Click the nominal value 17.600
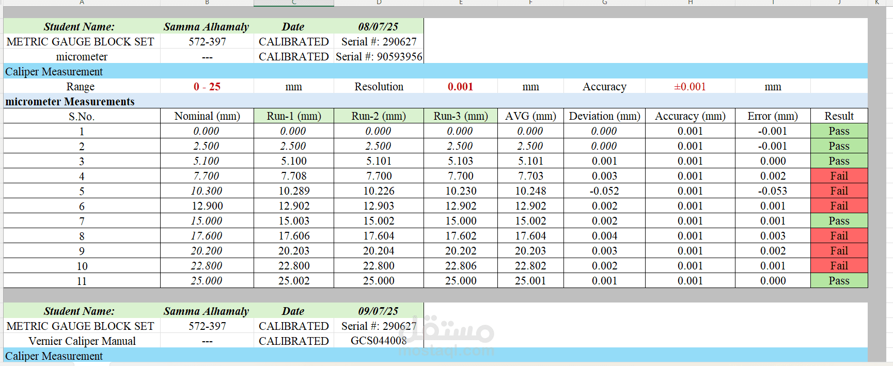This screenshot has height=366, width=893. [207, 236]
